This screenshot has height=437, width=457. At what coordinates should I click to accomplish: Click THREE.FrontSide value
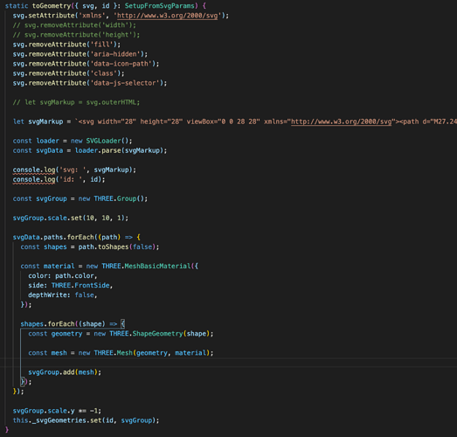(80, 285)
